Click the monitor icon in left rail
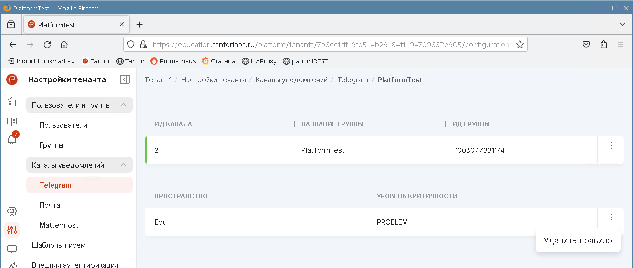 pyautogui.click(x=12, y=249)
